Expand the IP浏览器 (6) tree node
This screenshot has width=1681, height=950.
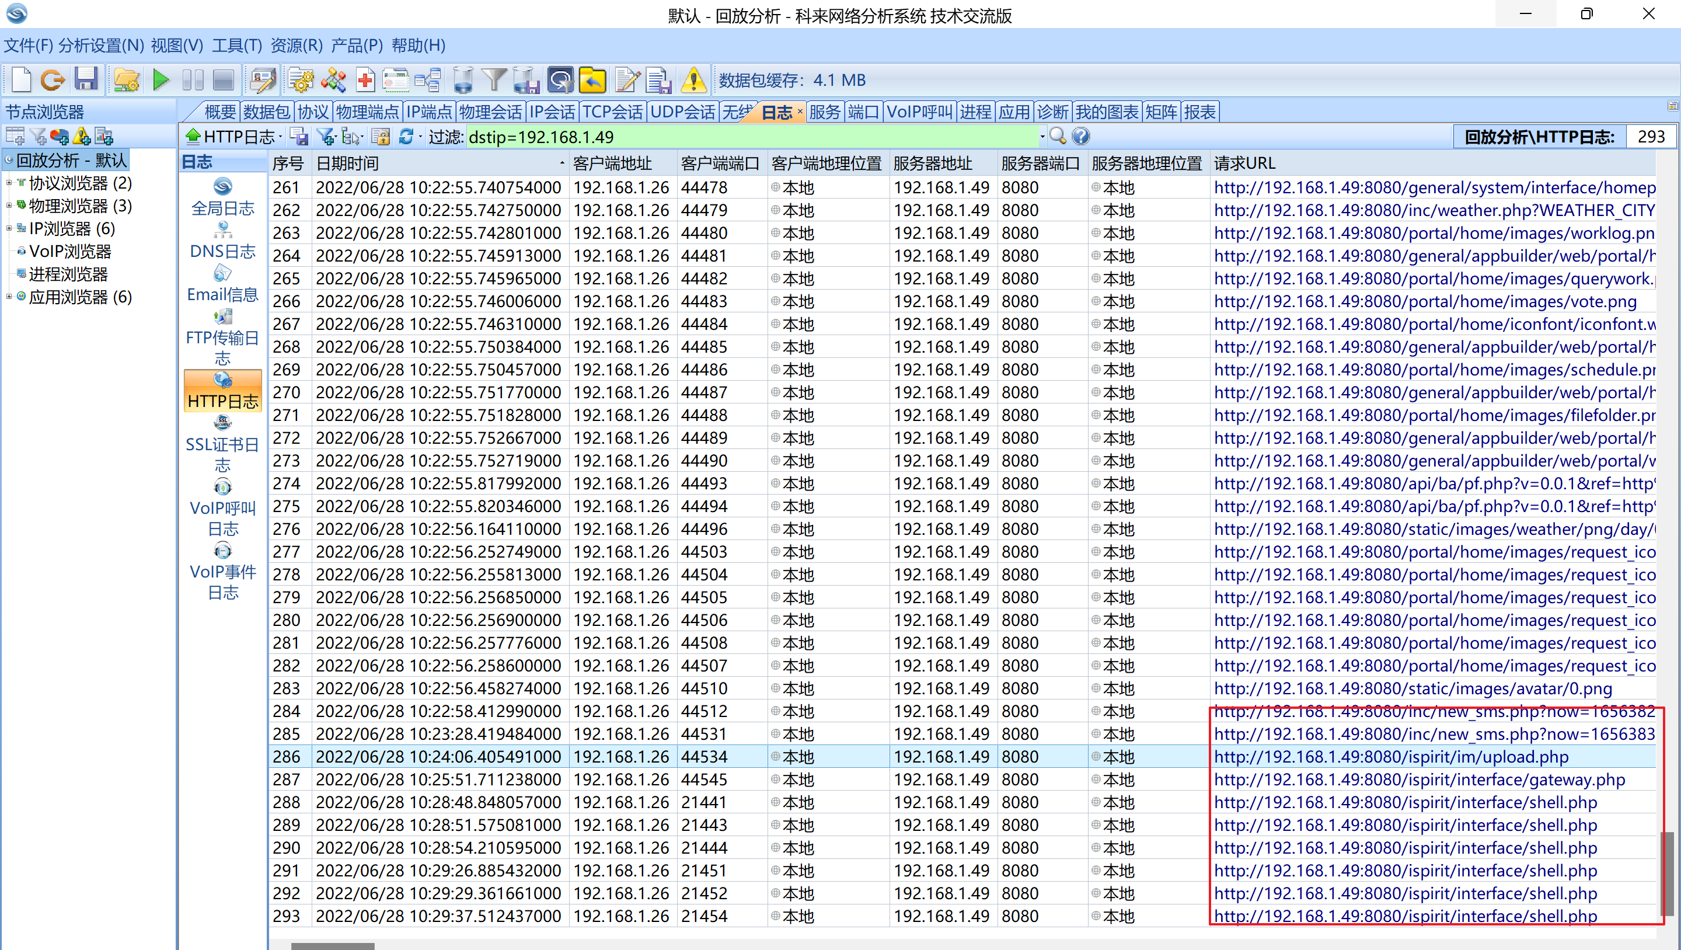pos(9,229)
